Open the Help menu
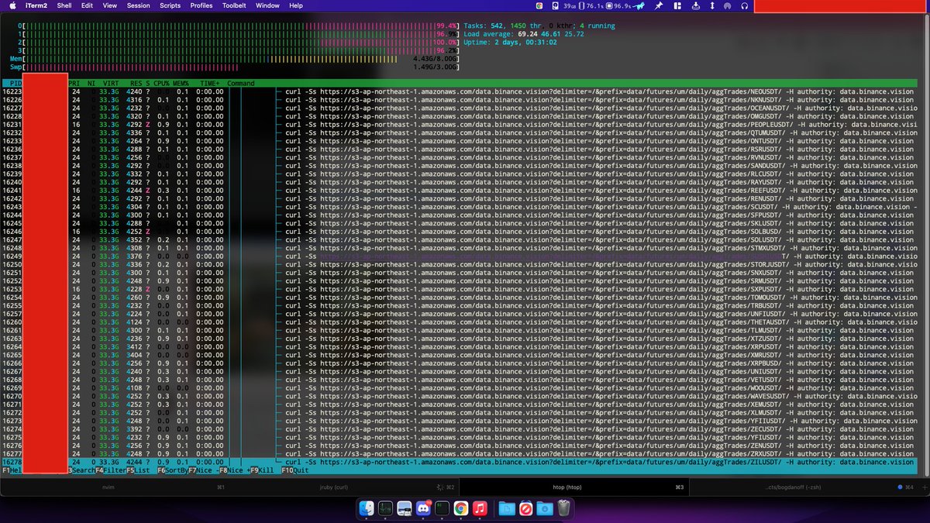This screenshot has height=523, width=930. pyautogui.click(x=296, y=5)
